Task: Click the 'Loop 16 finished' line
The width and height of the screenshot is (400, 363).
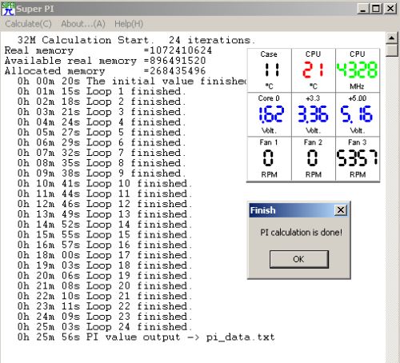Action: 105,245
